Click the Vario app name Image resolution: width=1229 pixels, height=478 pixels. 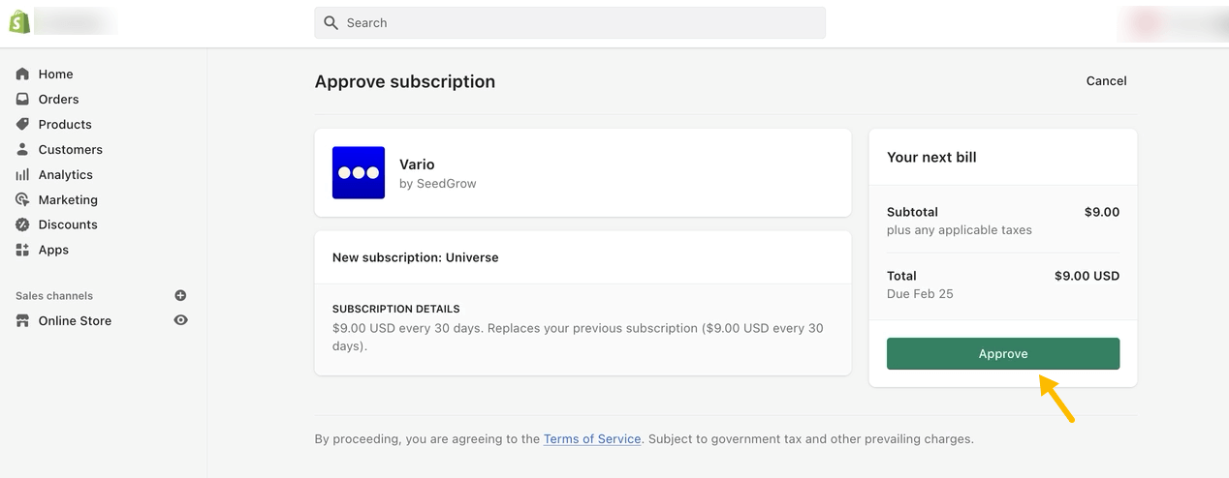coord(417,164)
